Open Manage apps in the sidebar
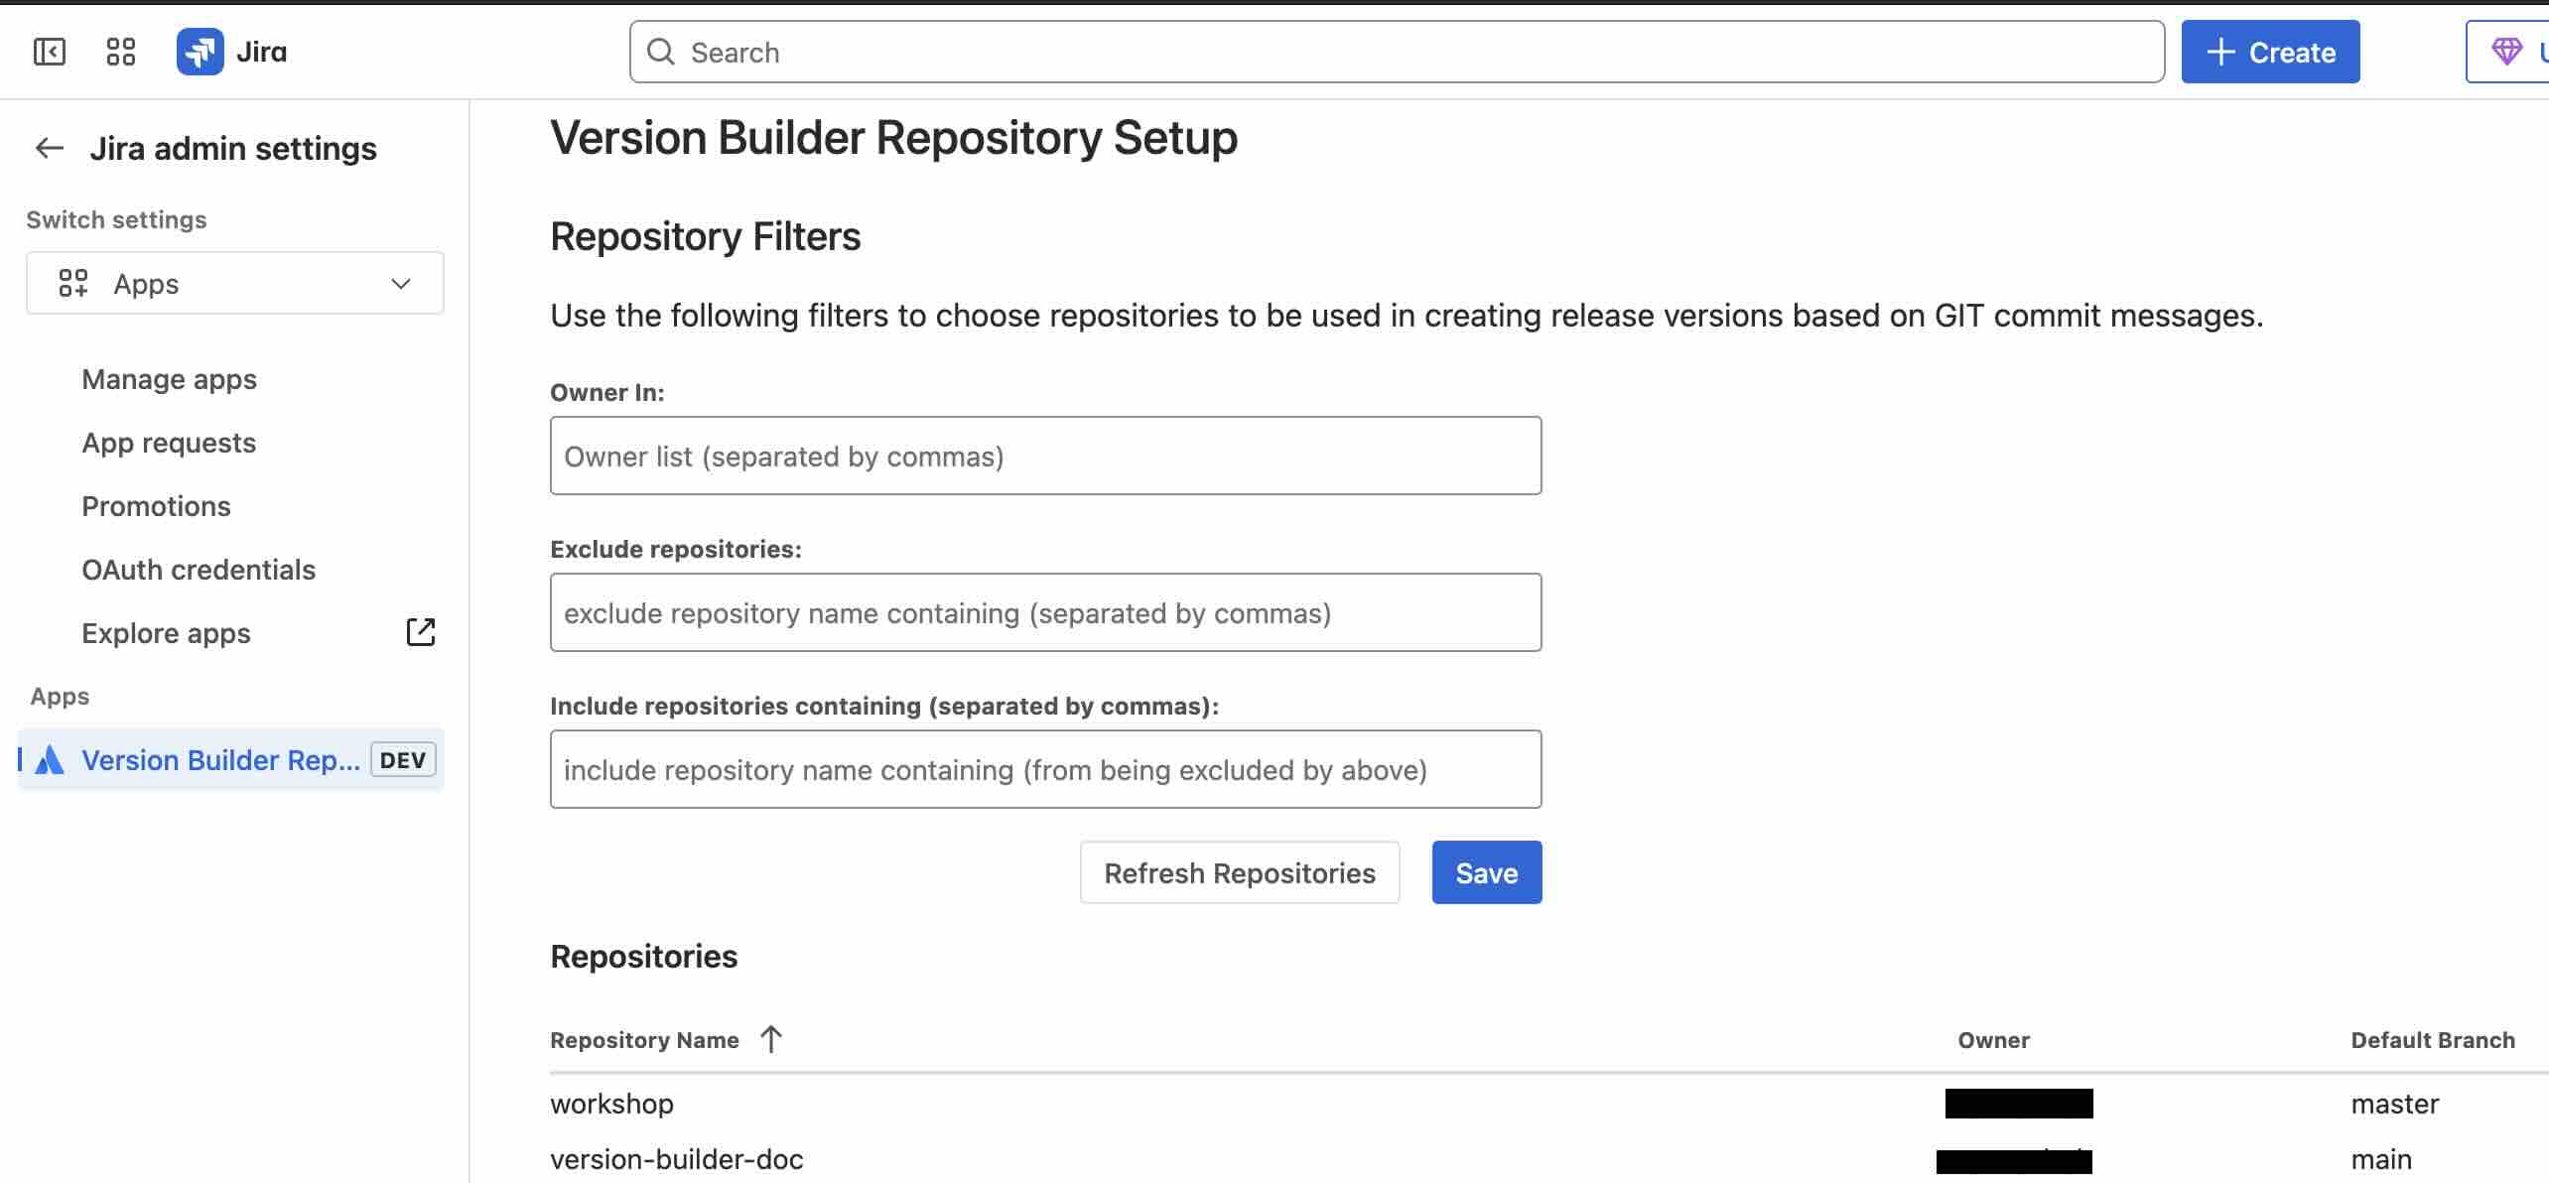2549x1183 pixels. 169,379
